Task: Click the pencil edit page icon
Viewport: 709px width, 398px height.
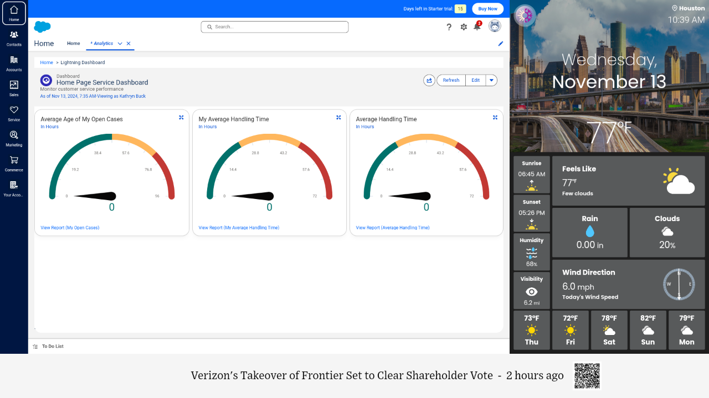Action: [x=501, y=44]
